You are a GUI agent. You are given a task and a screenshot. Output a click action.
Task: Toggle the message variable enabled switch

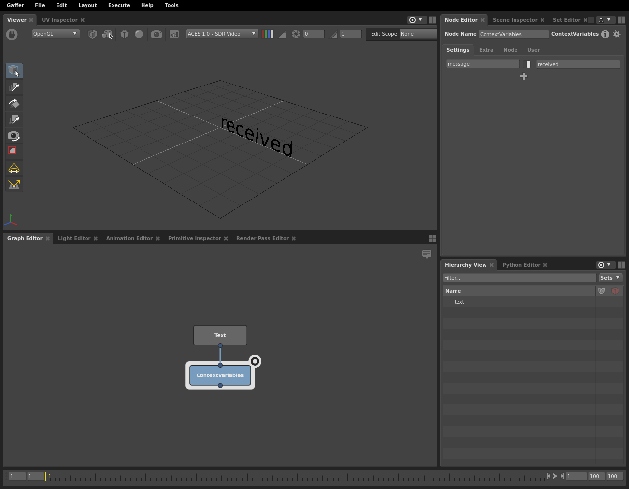pyautogui.click(x=528, y=64)
